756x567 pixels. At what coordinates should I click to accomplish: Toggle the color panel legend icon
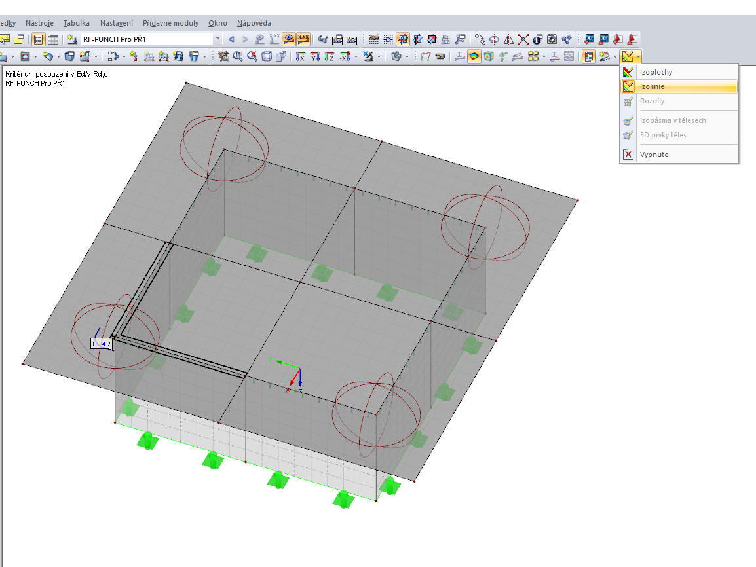point(588,56)
